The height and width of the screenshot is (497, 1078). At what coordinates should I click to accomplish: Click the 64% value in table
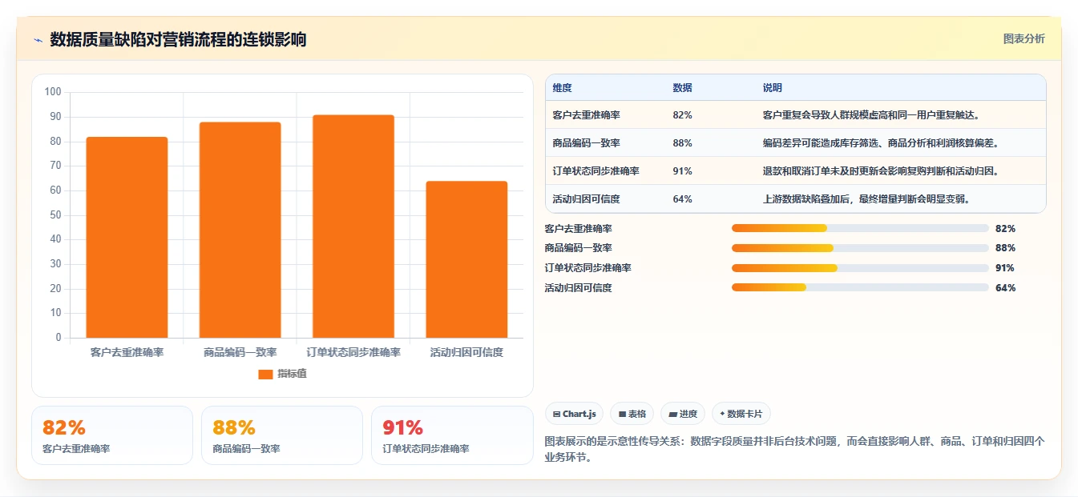683,199
